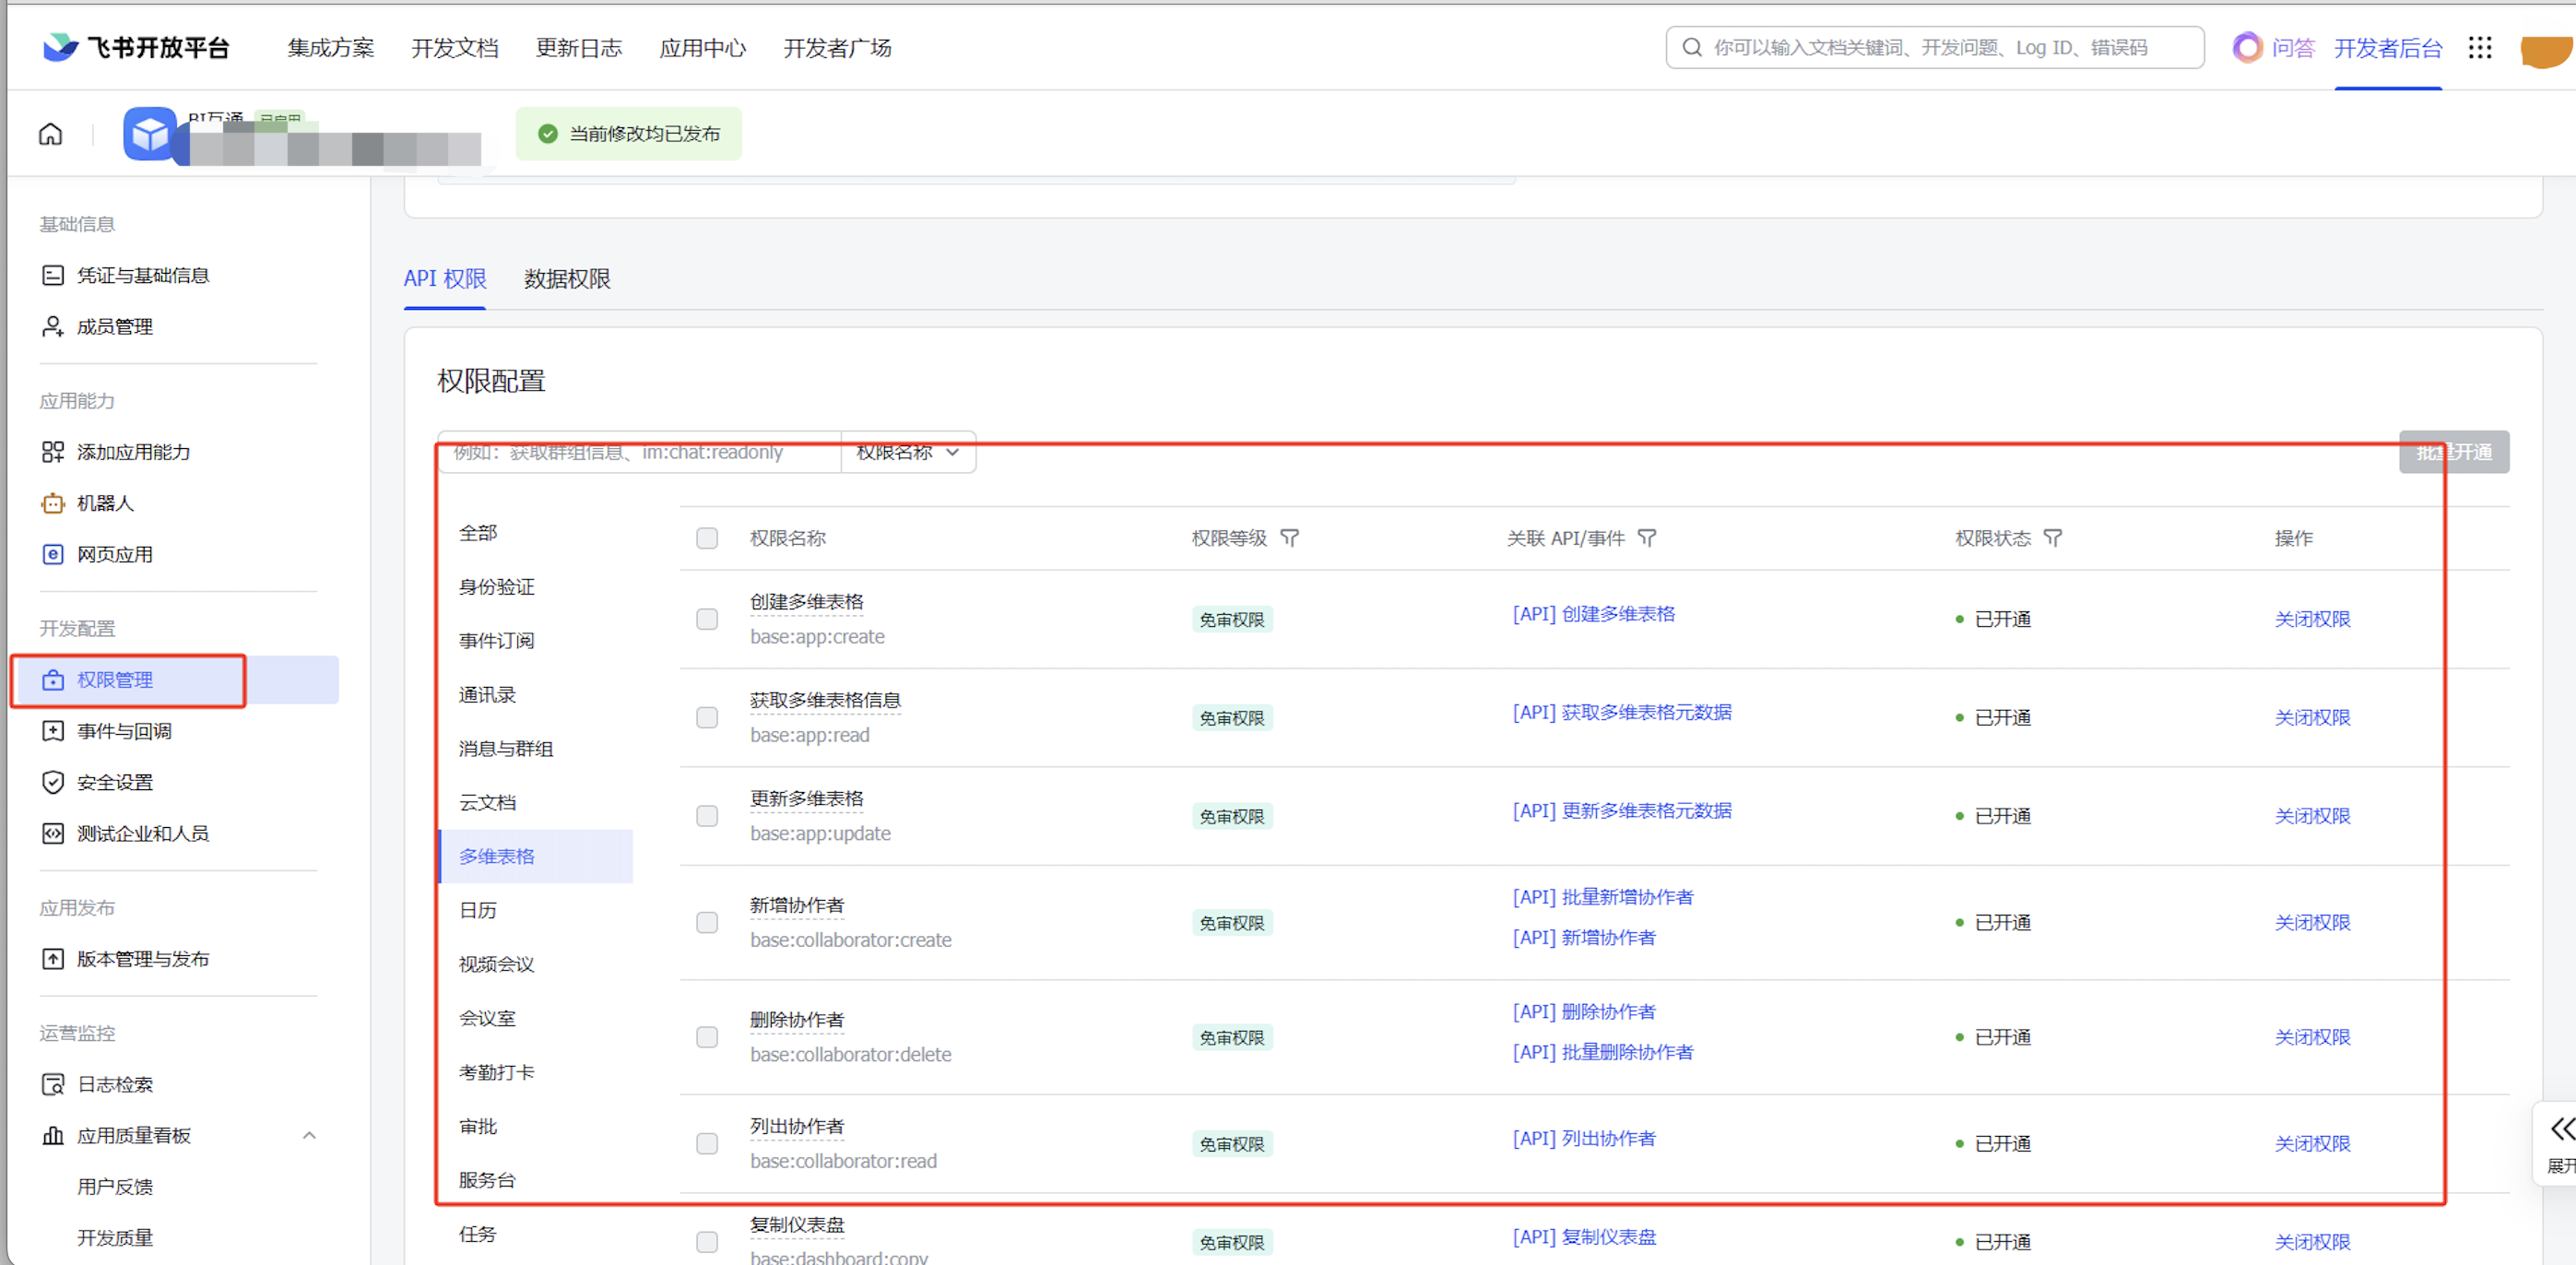Check the 获取多维表格信息 row checkbox
Viewport: 2576px width, 1265px height.
coord(707,717)
